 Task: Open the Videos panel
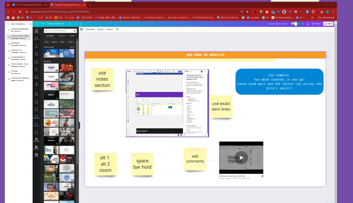(x=36, y=109)
